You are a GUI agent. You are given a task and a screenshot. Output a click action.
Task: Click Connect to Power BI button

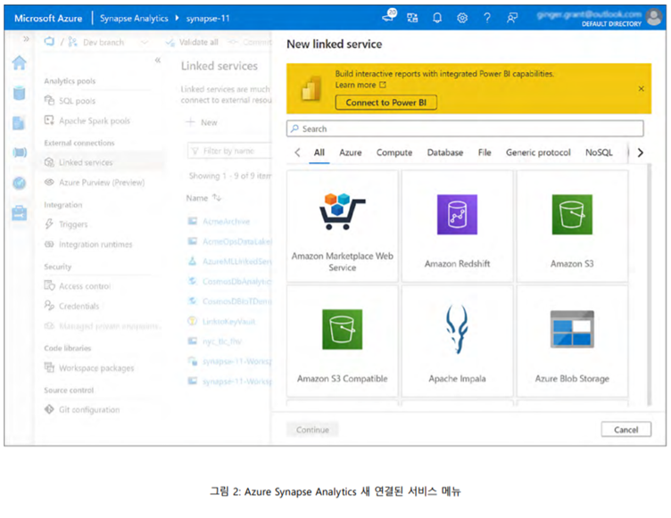click(x=386, y=103)
